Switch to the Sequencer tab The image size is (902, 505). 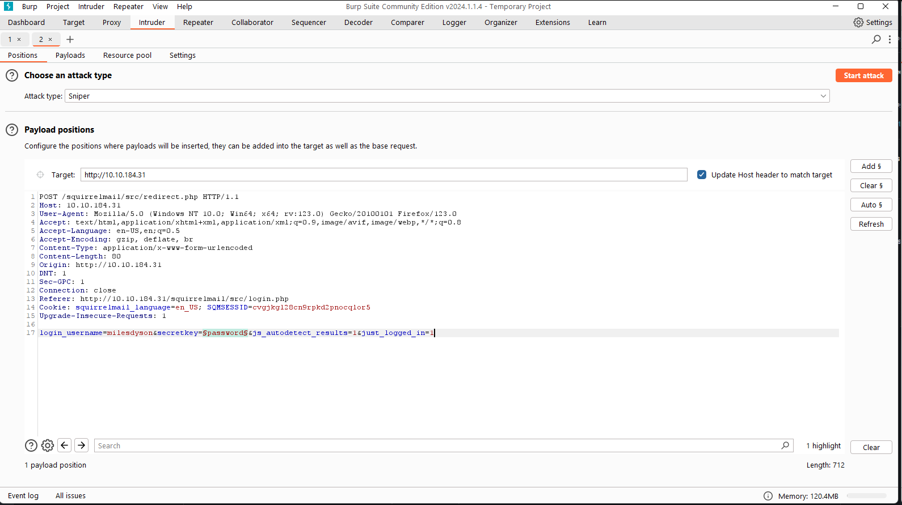click(309, 22)
